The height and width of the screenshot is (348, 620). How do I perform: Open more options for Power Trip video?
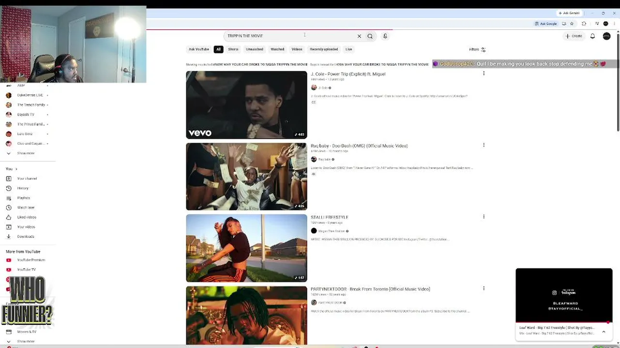coord(484,73)
